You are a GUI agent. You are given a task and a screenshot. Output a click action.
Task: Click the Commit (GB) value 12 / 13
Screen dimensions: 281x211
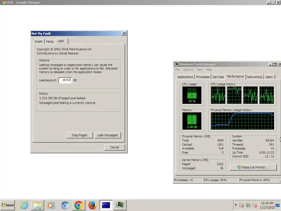(x=269, y=156)
